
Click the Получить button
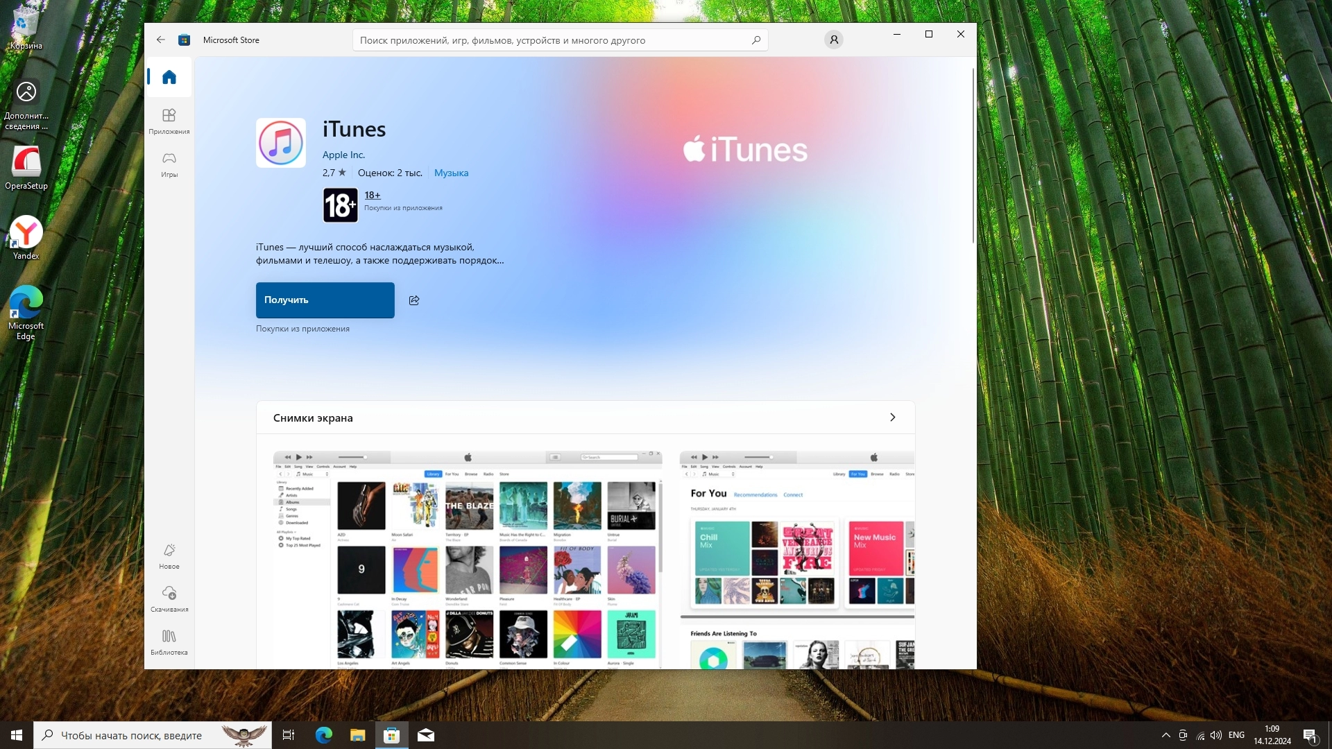(325, 300)
